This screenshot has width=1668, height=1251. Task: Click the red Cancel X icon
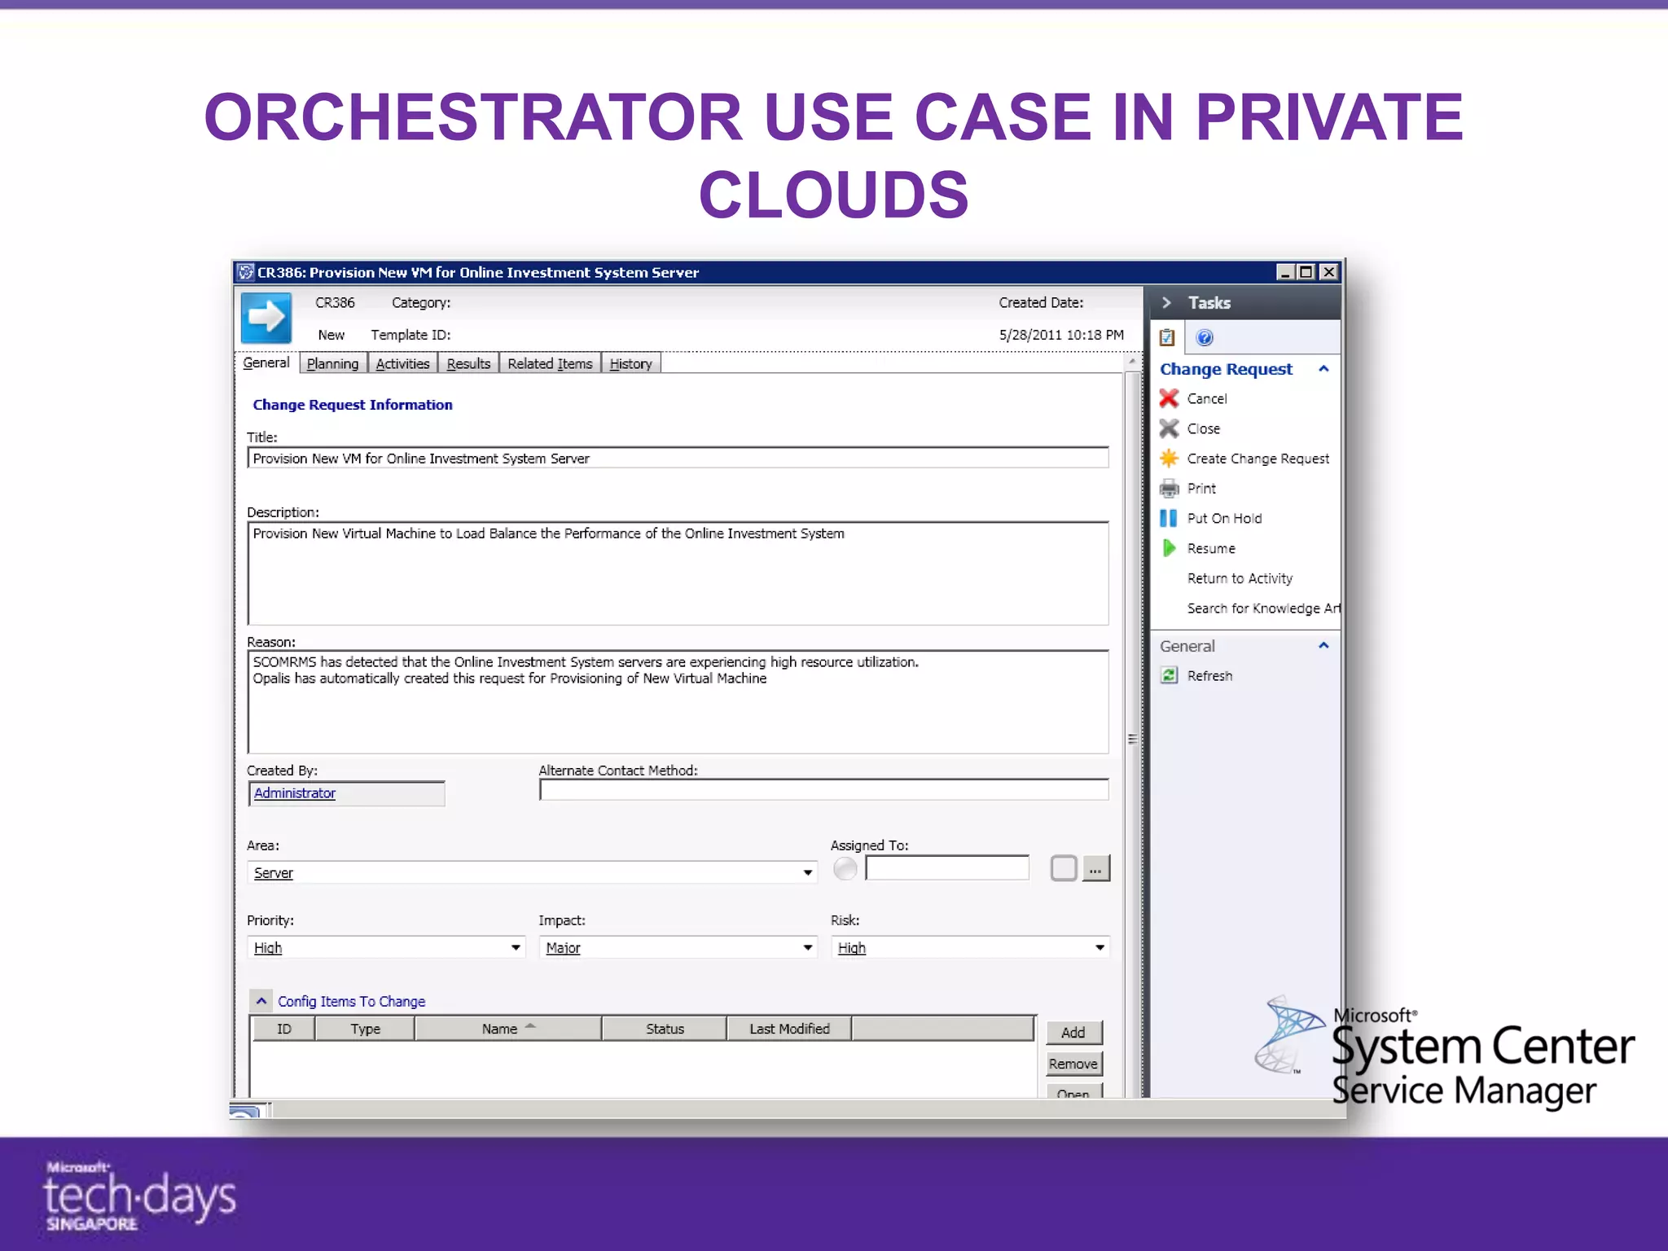point(1169,398)
